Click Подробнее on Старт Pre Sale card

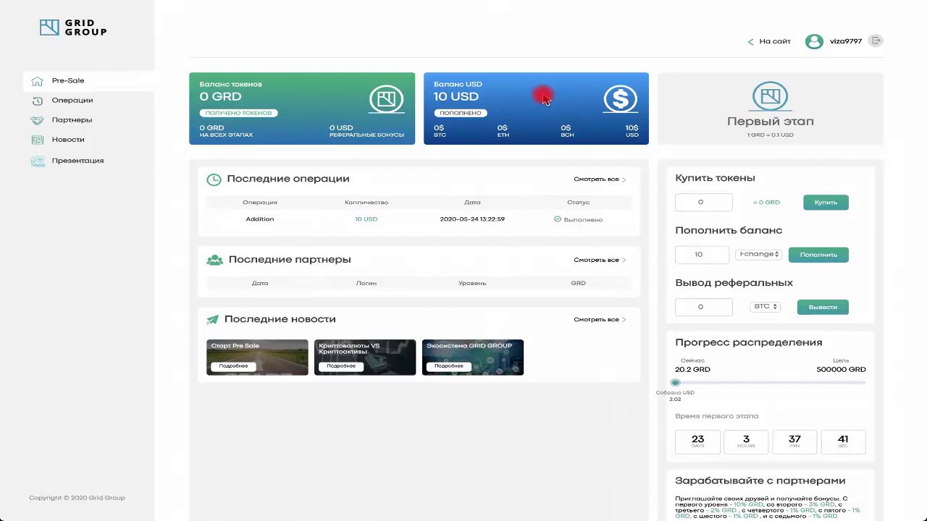click(233, 366)
